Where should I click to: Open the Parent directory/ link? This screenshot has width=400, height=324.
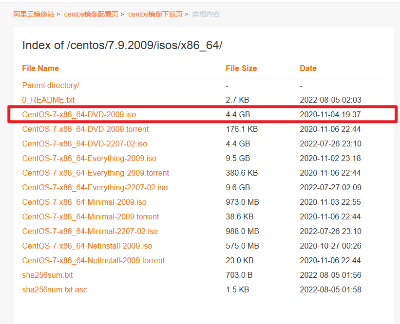pos(51,85)
